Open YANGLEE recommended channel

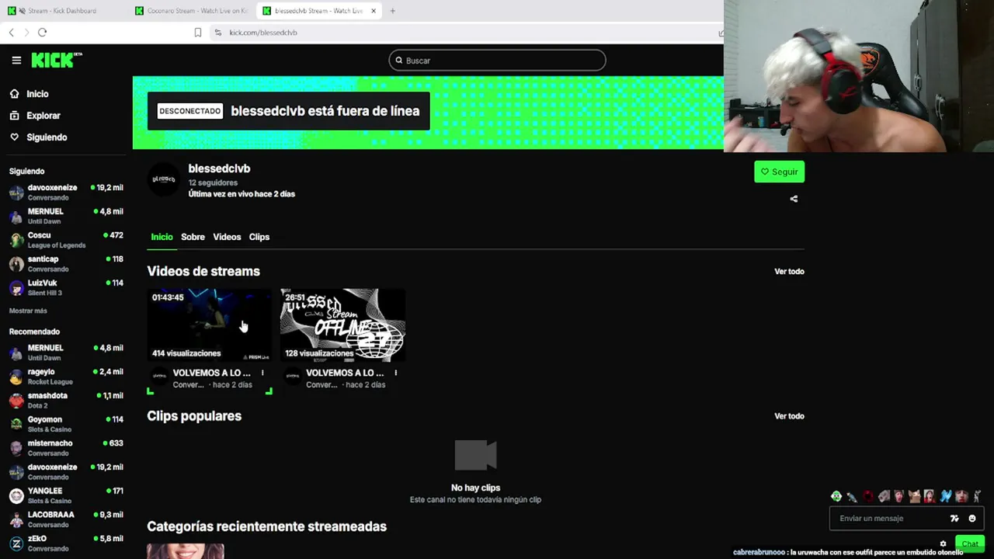[66, 495]
